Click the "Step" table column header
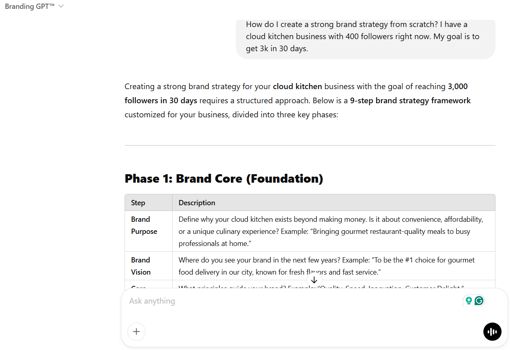The width and height of the screenshot is (510, 350). pos(138,203)
